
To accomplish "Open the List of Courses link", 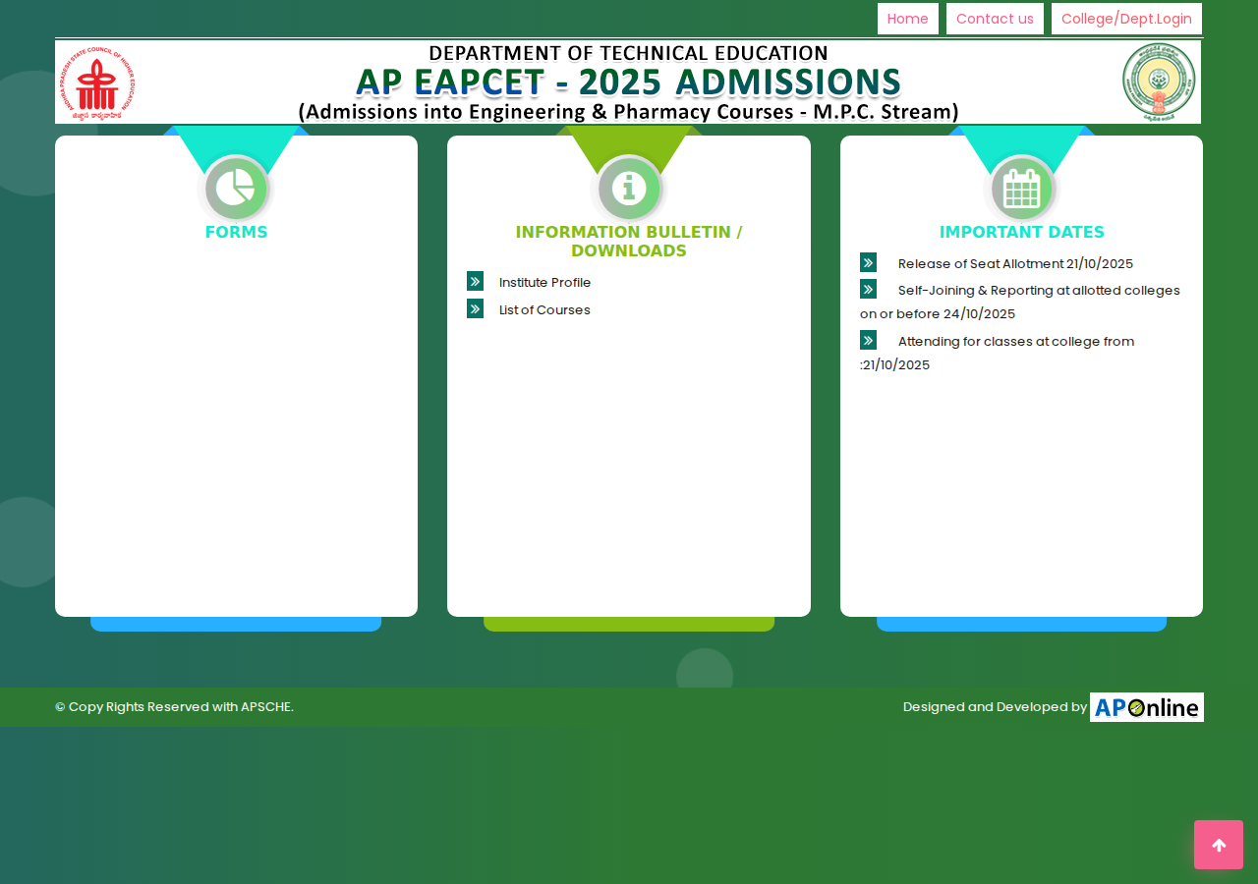I will (x=544, y=309).
